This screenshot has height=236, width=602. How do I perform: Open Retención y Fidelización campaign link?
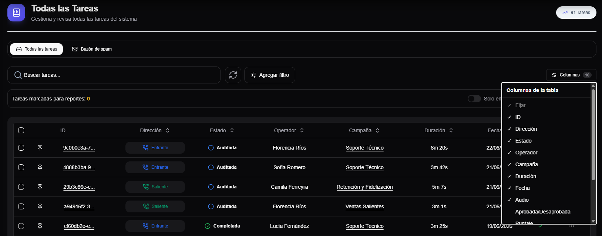click(x=365, y=187)
